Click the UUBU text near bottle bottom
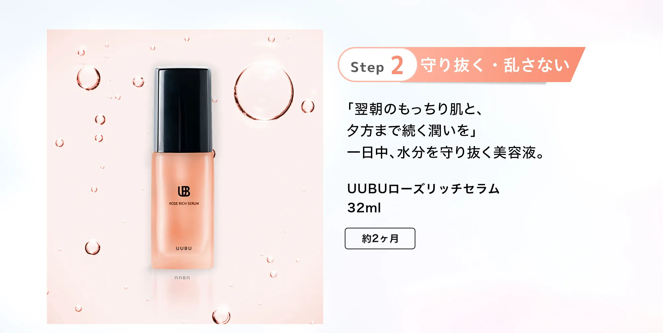The height and width of the screenshot is (333, 663). tap(184, 248)
